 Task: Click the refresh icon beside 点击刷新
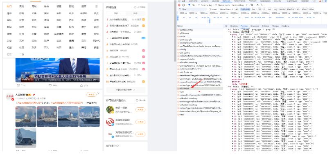[135, 7]
